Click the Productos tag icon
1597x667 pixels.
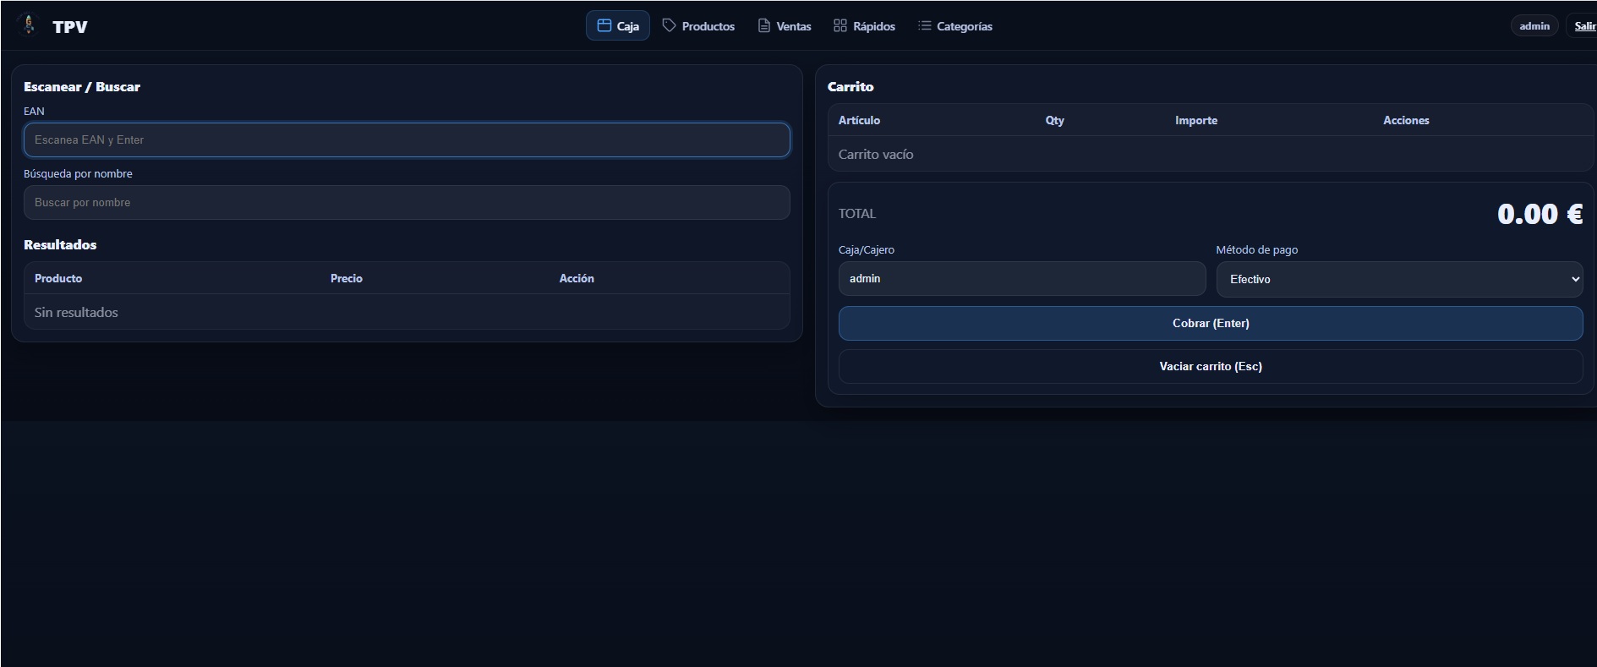click(x=669, y=25)
